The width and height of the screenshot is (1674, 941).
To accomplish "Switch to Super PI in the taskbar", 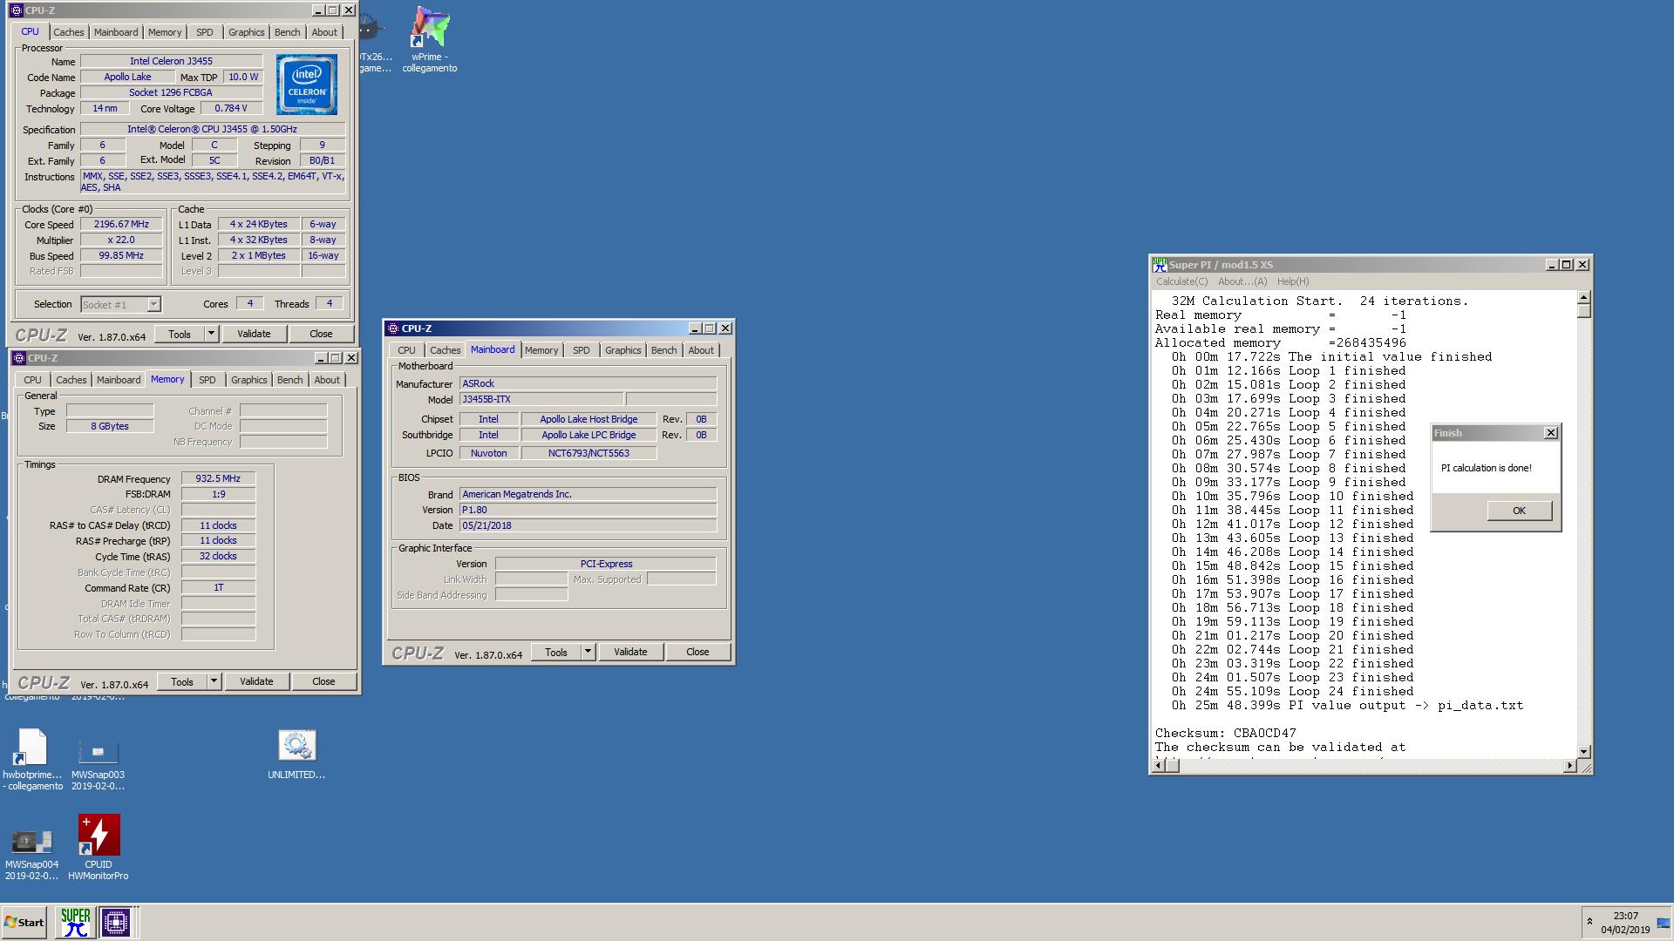I will [x=76, y=922].
